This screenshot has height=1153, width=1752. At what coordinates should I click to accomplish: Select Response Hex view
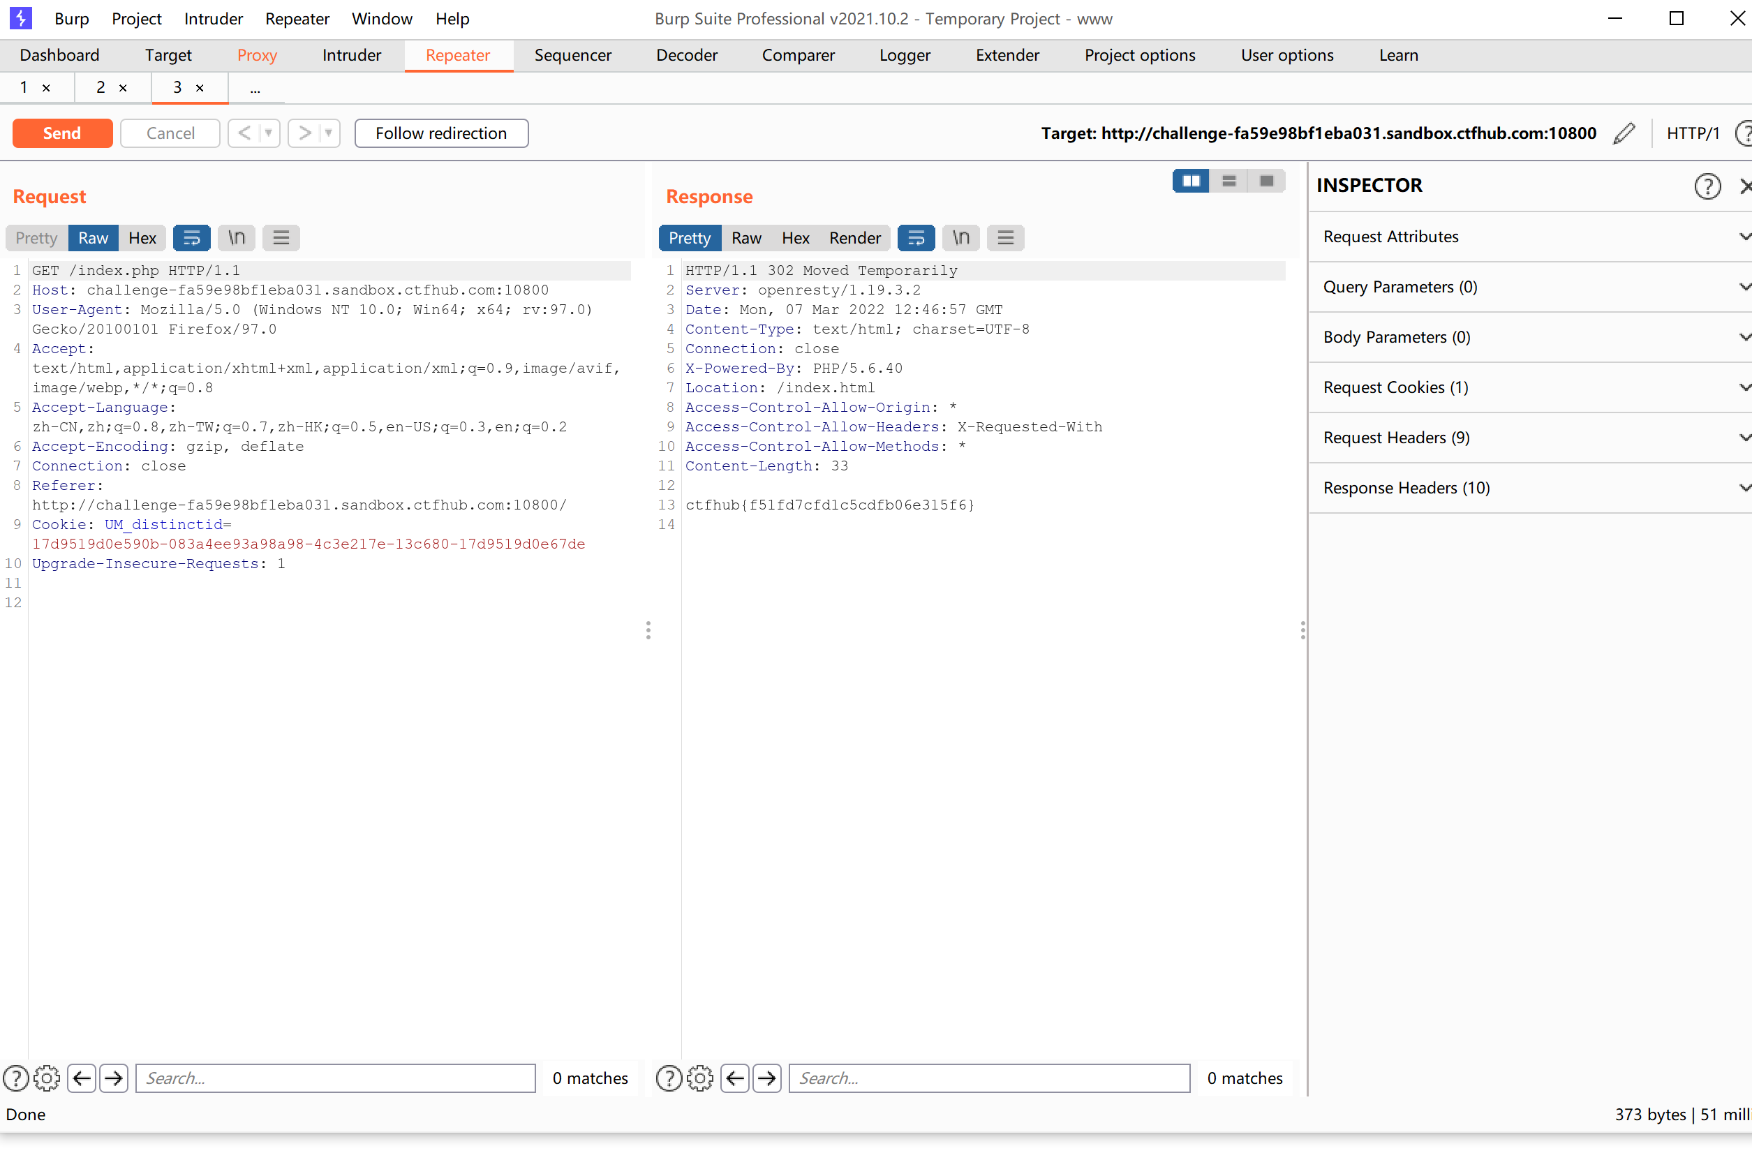(796, 238)
